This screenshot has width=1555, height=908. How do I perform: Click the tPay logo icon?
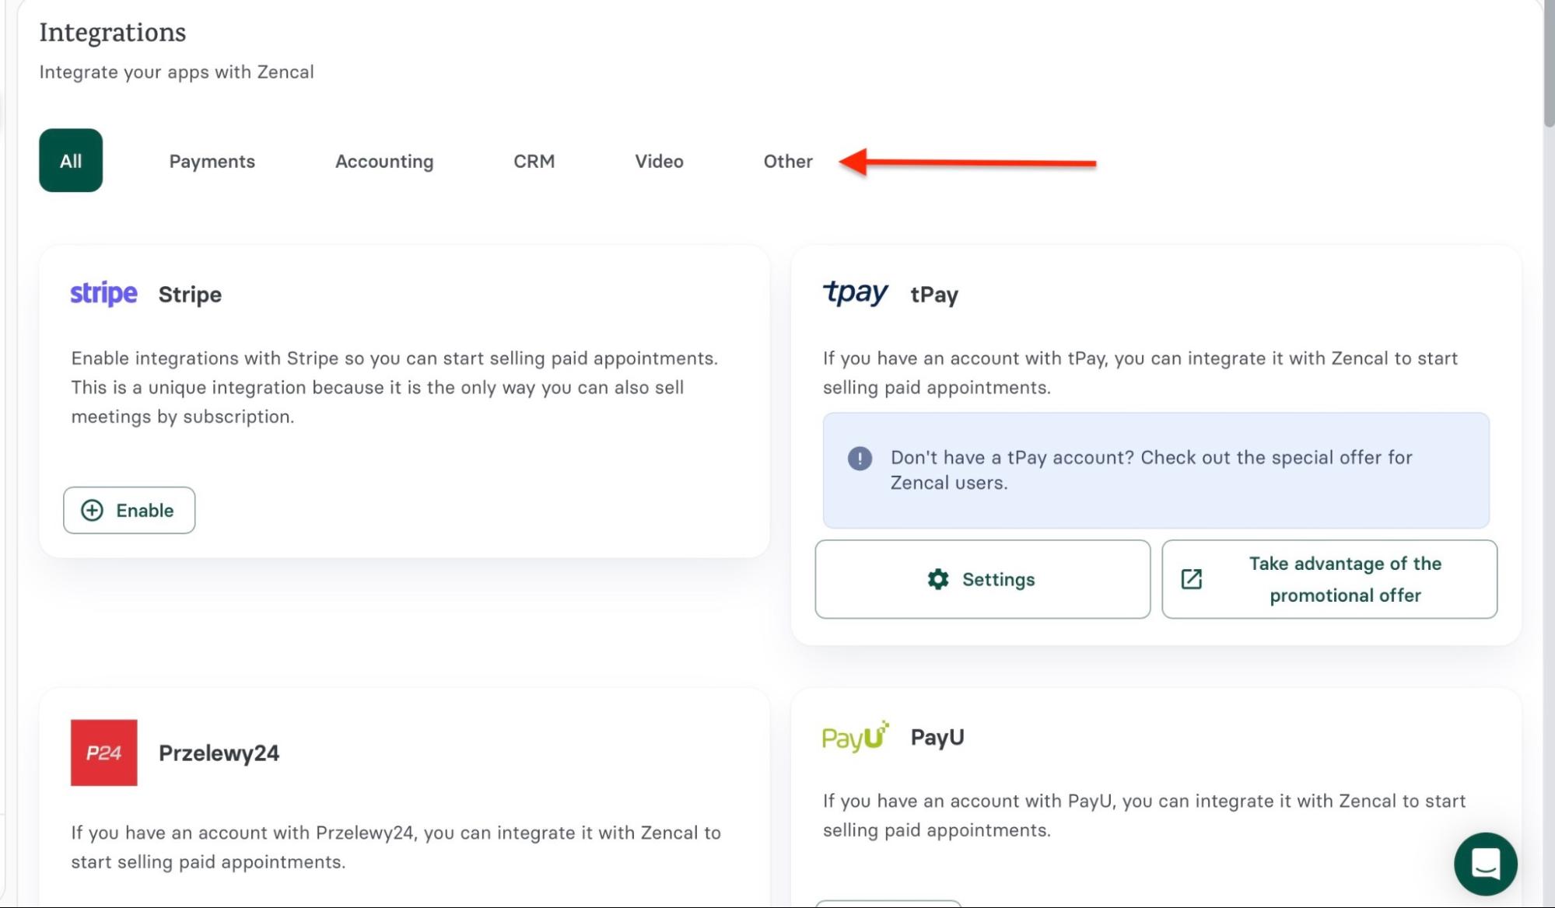pyautogui.click(x=855, y=293)
